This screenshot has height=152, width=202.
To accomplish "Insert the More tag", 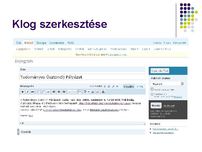I will pos(80,92).
